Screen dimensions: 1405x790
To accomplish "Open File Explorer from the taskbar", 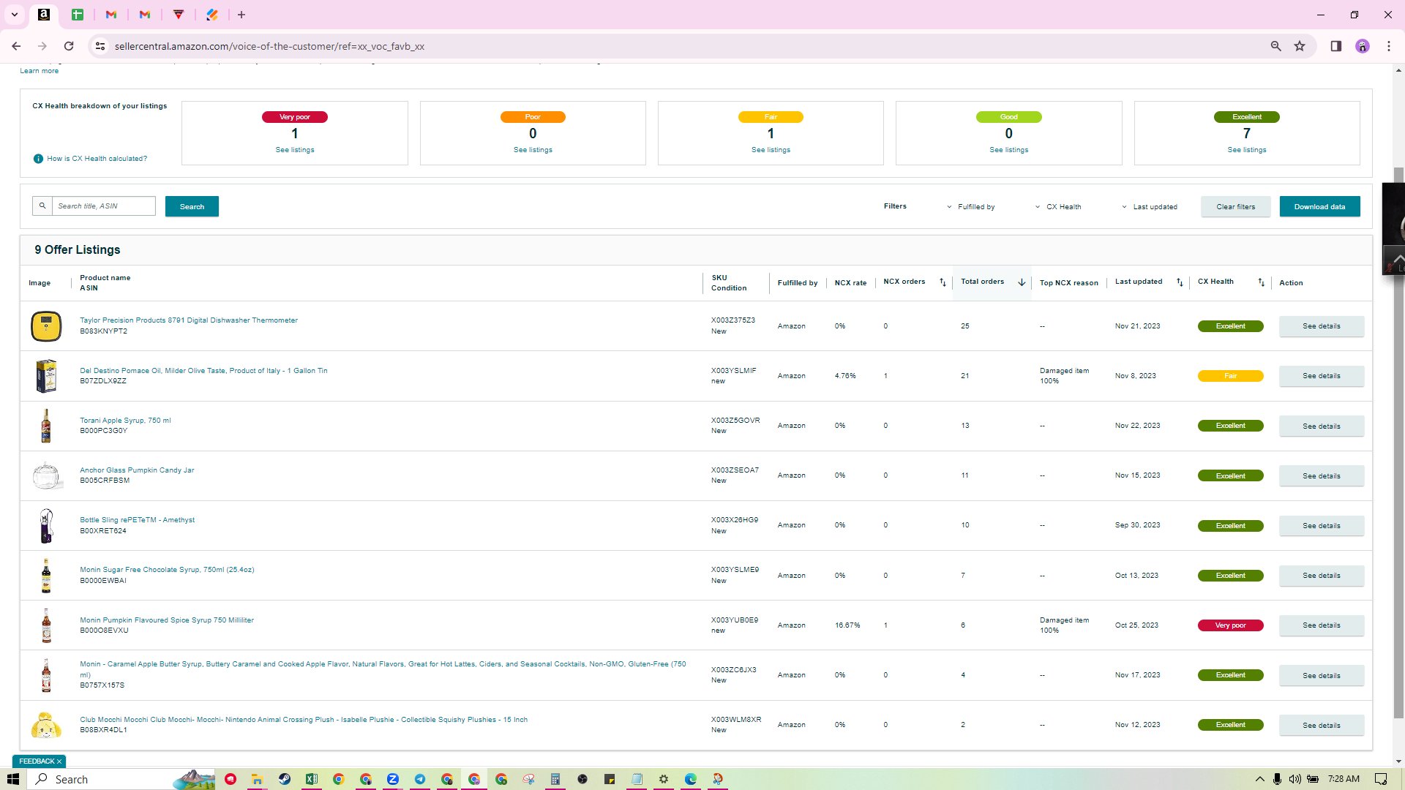I will tap(257, 779).
